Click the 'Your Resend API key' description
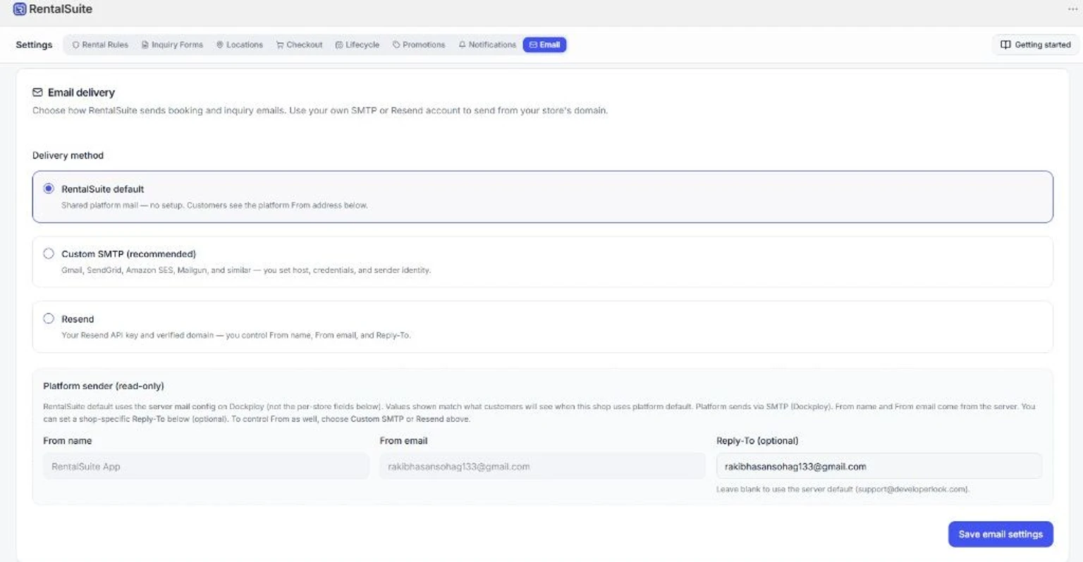Image resolution: width=1083 pixels, height=562 pixels. coord(236,335)
